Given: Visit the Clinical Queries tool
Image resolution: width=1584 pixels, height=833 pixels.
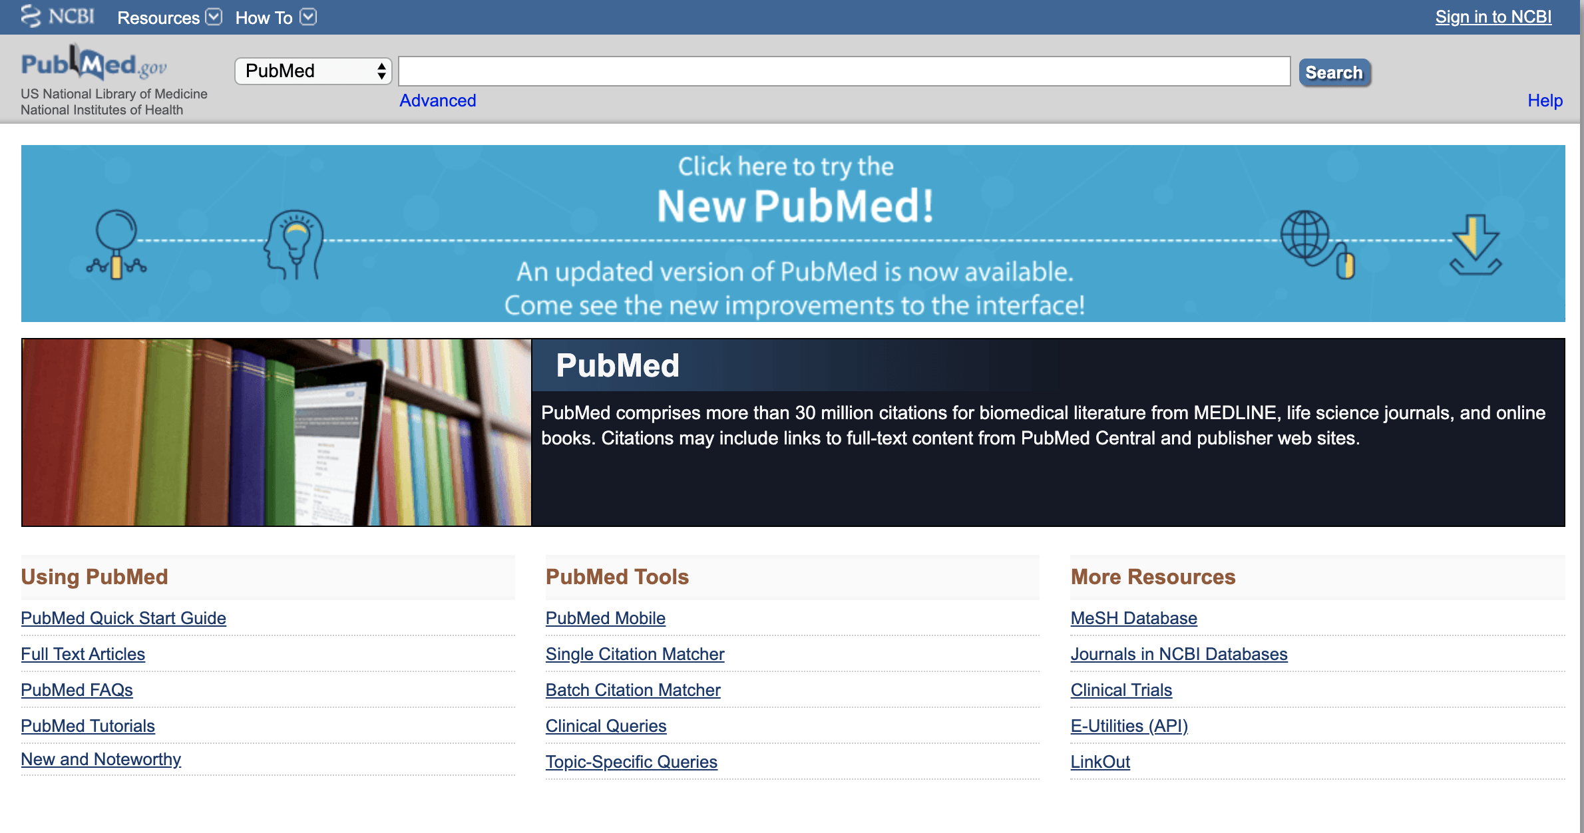Looking at the screenshot, I should click(x=606, y=726).
